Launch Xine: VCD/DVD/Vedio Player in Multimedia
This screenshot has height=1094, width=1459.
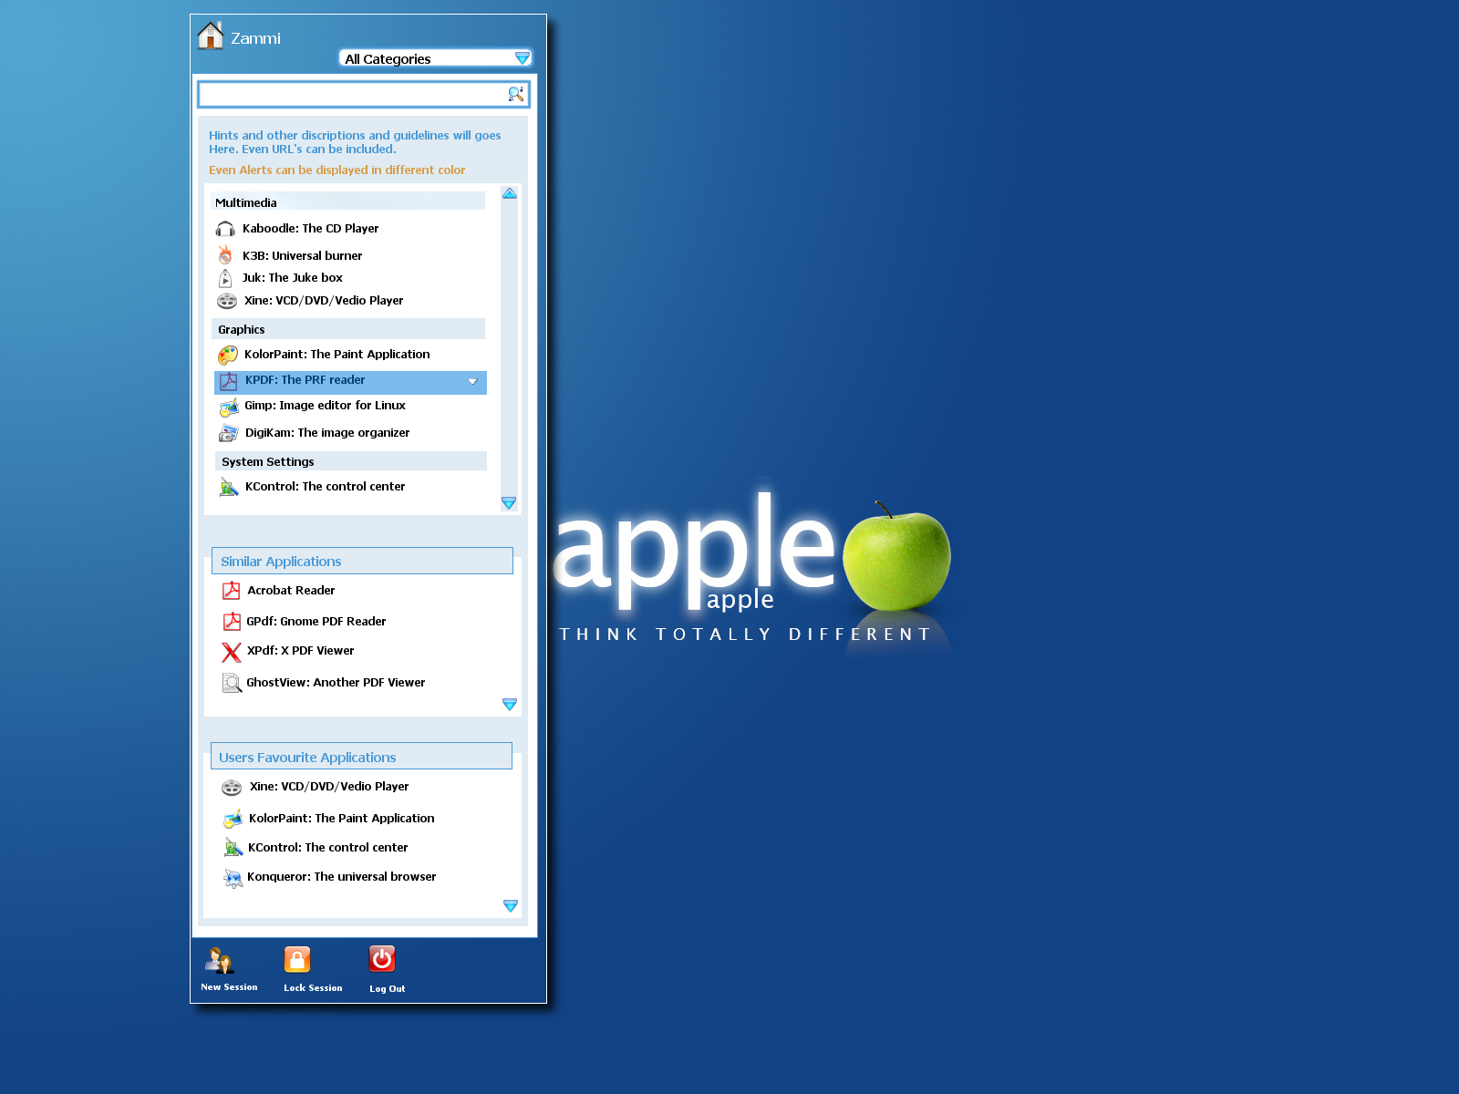coord(324,301)
